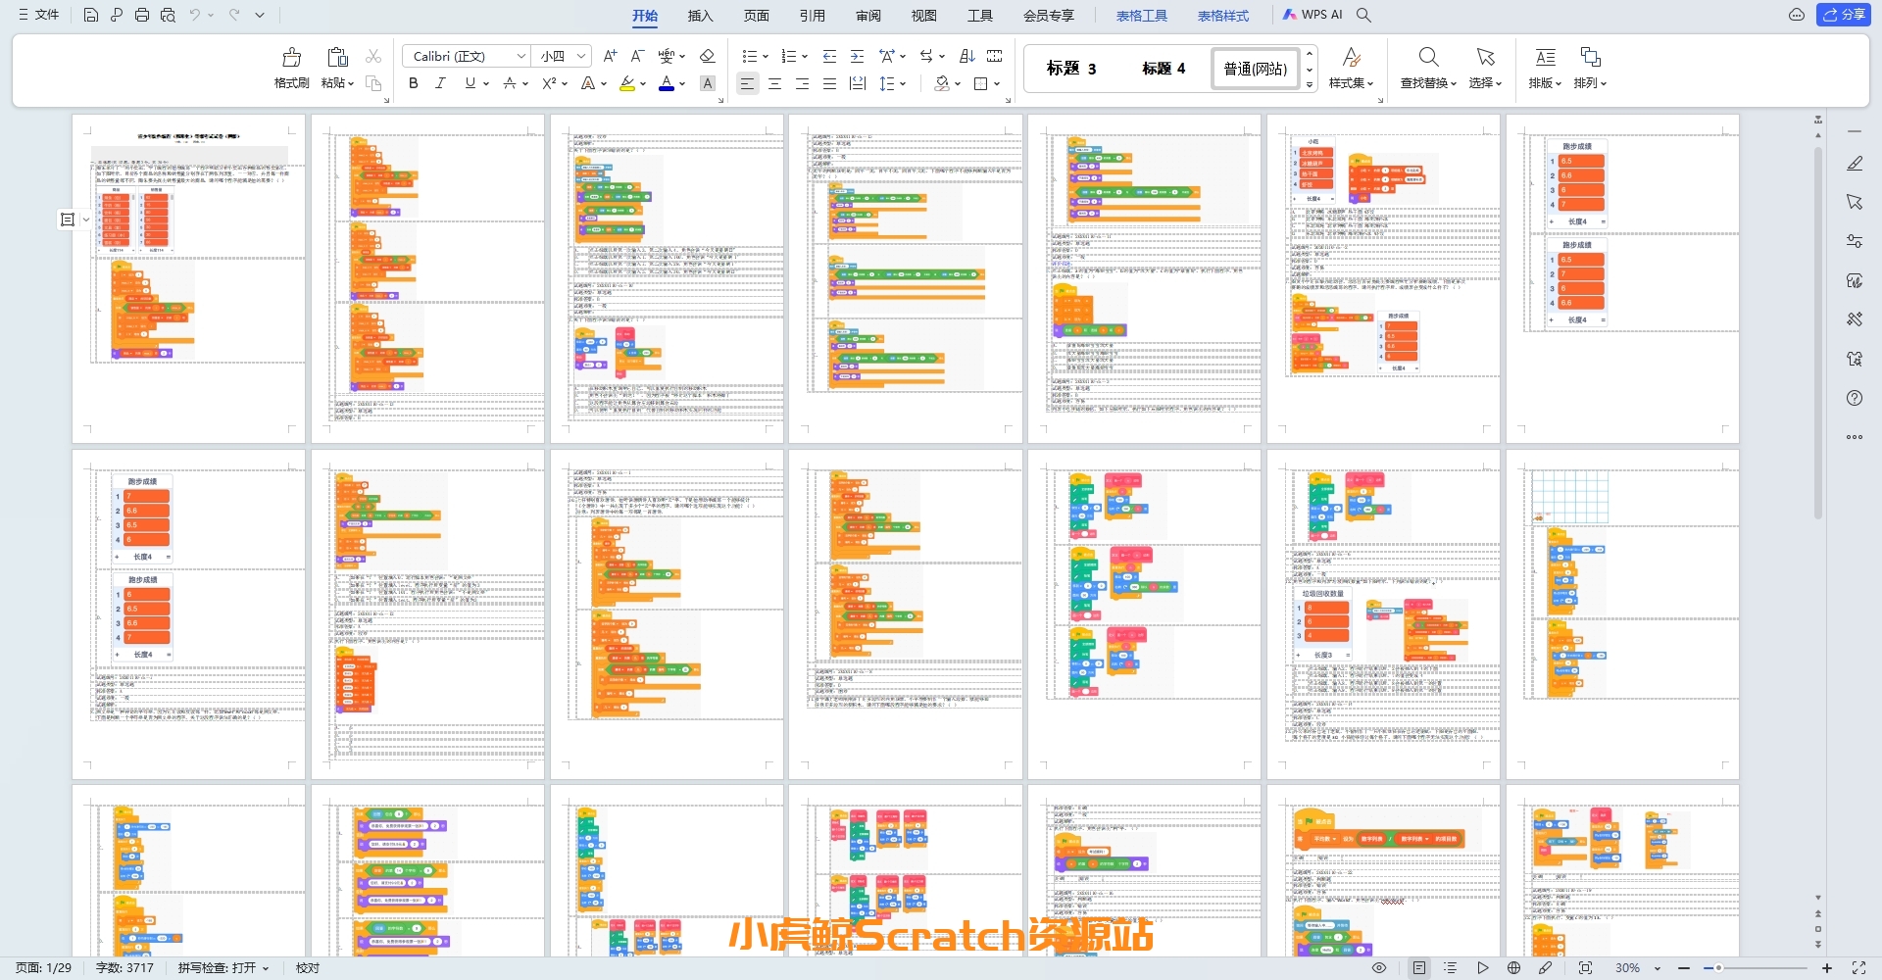This screenshot has width=1882, height=980.
Task: Open the font size 小四 dropdown
Action: pyautogui.click(x=581, y=56)
